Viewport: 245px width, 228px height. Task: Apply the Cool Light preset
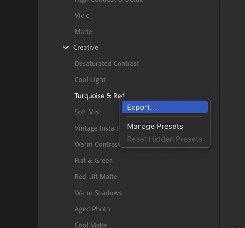click(x=90, y=79)
